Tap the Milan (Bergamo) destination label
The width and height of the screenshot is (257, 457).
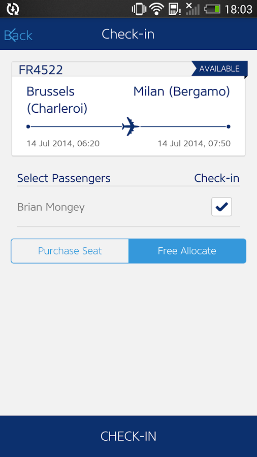[181, 91]
